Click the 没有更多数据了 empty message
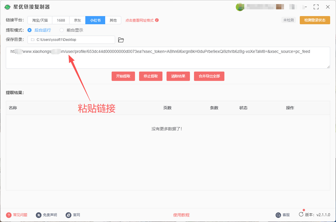 click(x=167, y=129)
